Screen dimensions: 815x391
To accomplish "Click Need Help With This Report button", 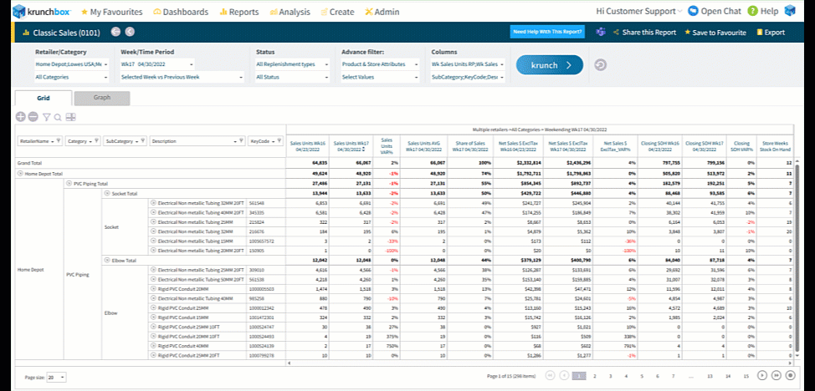I will [548, 32].
